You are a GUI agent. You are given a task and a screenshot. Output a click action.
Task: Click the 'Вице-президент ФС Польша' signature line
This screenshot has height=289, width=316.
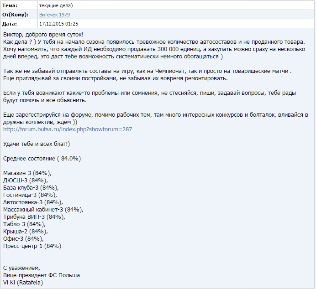(41, 275)
